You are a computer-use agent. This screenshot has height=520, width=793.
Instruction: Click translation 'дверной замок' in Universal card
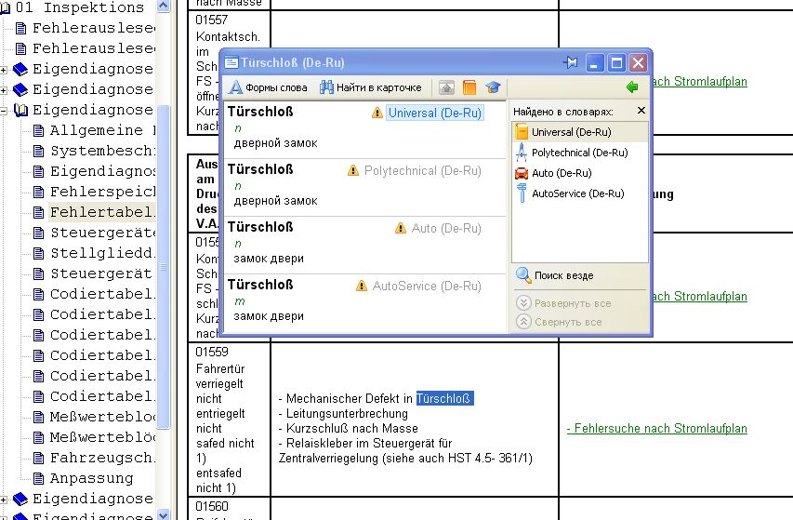pos(275,143)
